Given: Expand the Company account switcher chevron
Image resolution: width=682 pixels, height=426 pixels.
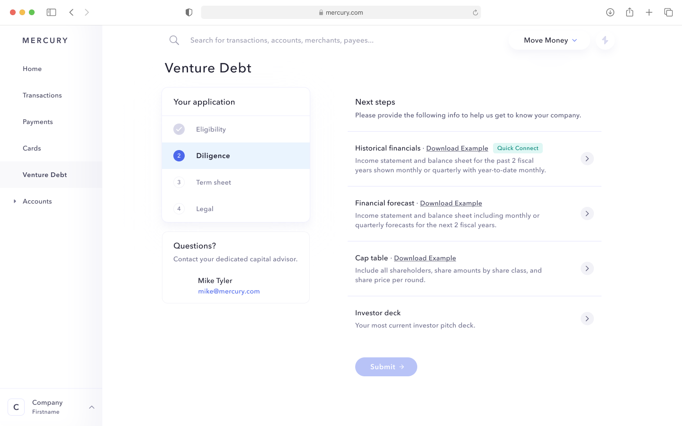Looking at the screenshot, I should coord(92,407).
